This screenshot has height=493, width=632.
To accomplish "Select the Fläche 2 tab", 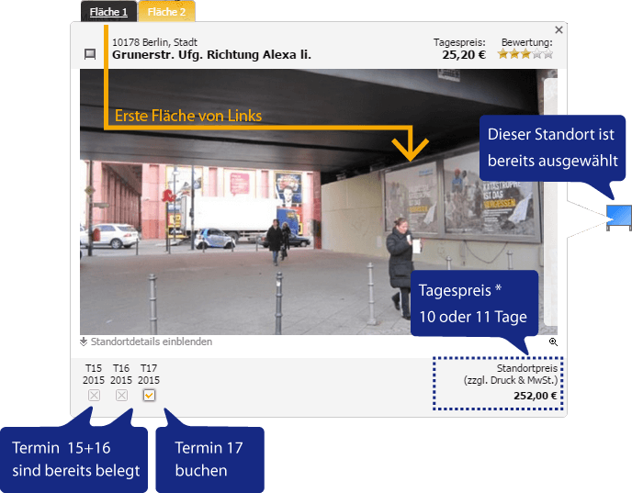I will click(166, 12).
